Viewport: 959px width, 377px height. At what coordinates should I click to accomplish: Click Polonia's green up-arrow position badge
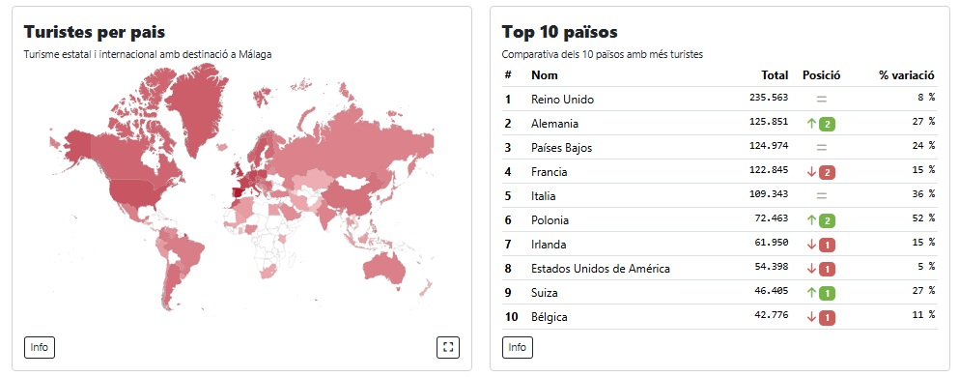tap(822, 221)
